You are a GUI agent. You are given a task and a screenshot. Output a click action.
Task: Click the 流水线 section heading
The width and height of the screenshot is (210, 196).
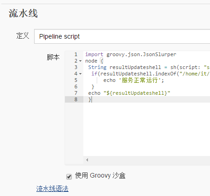point(23,13)
